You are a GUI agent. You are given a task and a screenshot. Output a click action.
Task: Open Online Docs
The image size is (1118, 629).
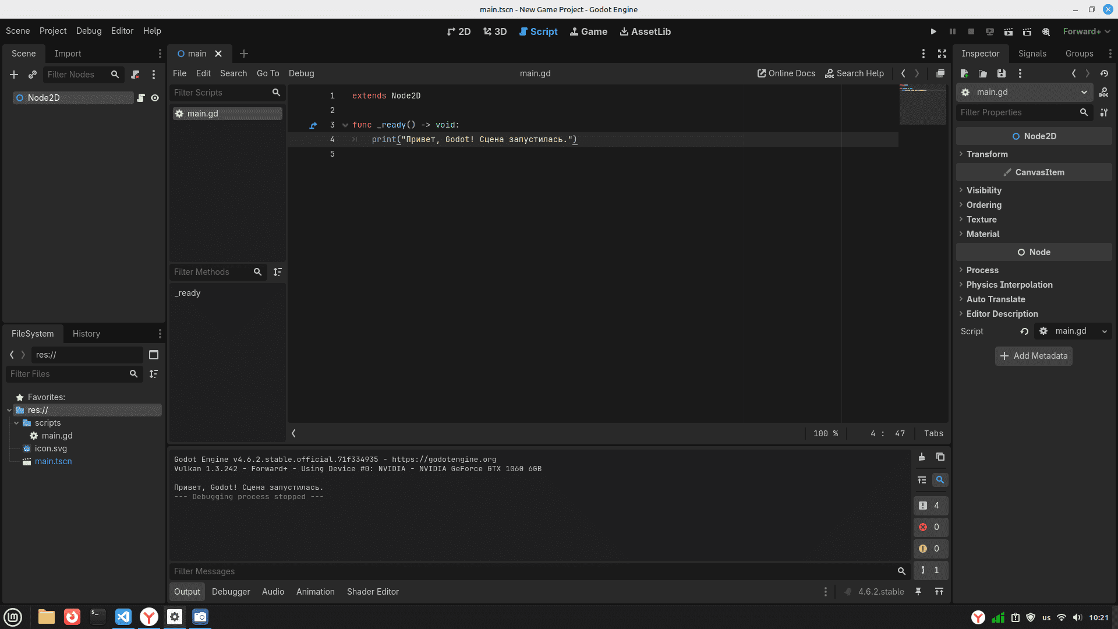pyautogui.click(x=786, y=73)
